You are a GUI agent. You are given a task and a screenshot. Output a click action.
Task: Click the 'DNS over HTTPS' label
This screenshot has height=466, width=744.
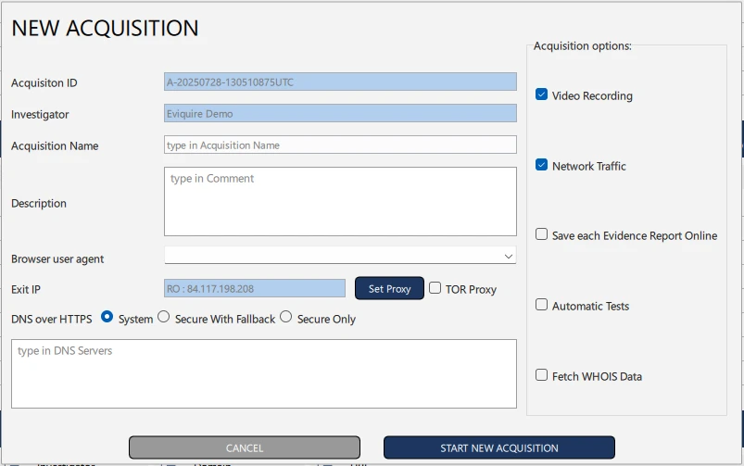[x=52, y=320]
